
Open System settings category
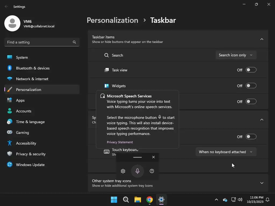click(42, 57)
